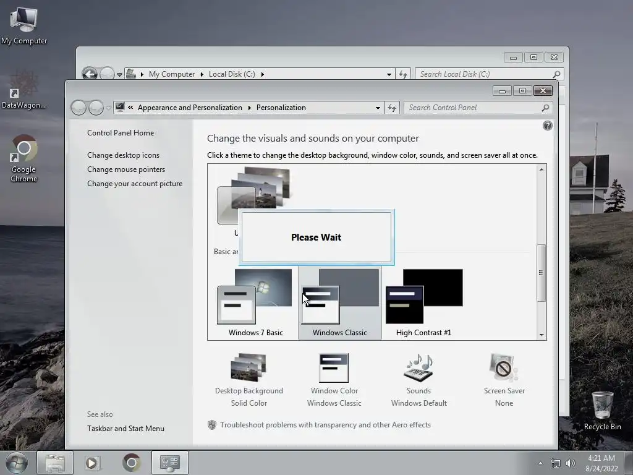
Task: Open recent pages dropdown in Local Disk window
Action: click(x=119, y=75)
